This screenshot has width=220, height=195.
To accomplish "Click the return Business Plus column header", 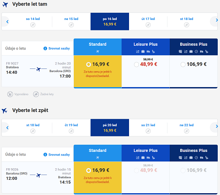I will click(194, 153).
